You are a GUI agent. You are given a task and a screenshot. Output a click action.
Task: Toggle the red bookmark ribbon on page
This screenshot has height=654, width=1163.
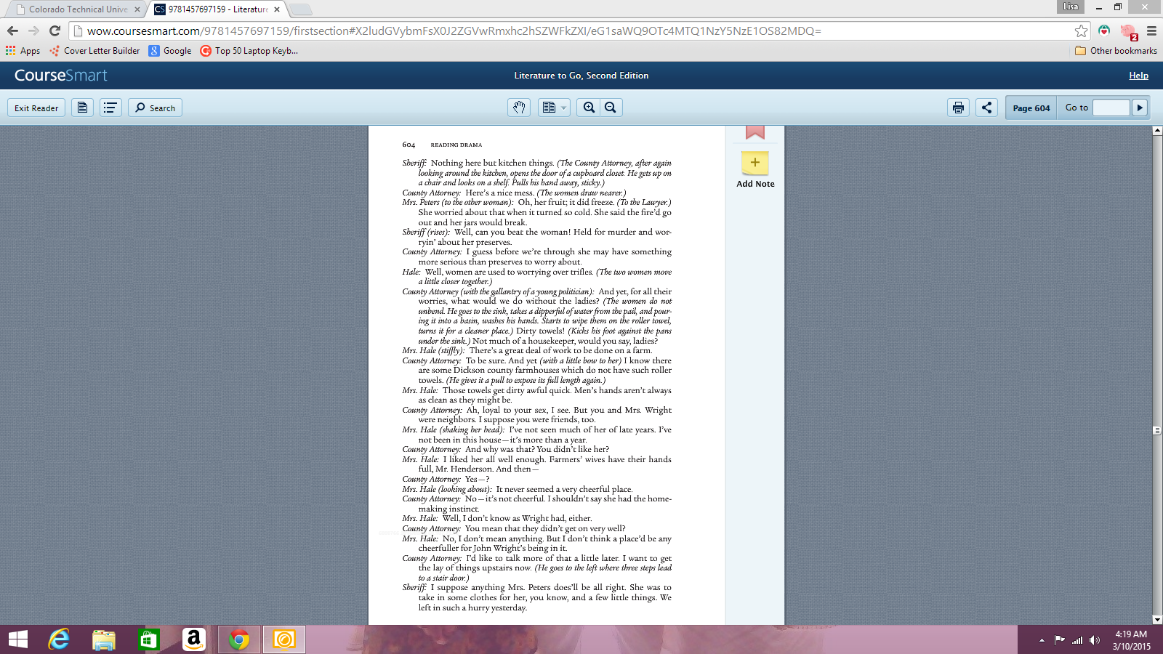(x=755, y=132)
